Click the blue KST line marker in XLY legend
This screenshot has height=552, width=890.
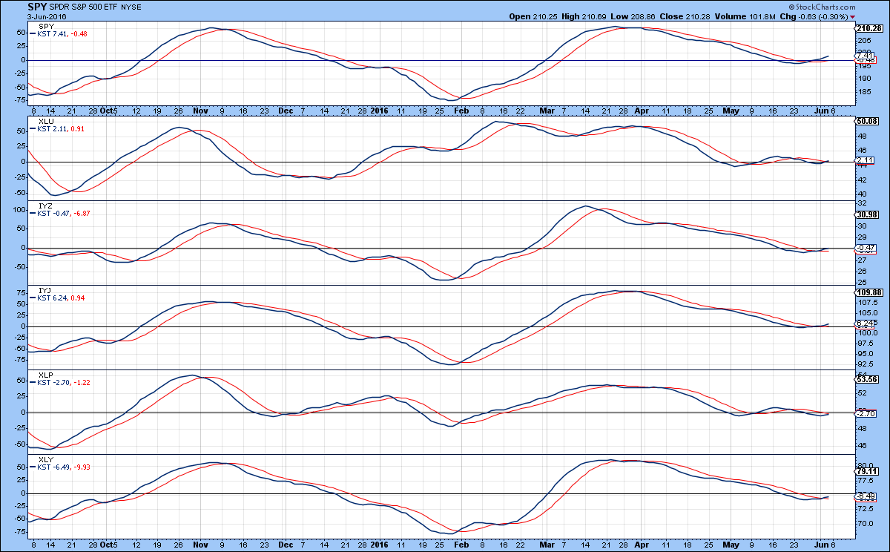click(33, 467)
